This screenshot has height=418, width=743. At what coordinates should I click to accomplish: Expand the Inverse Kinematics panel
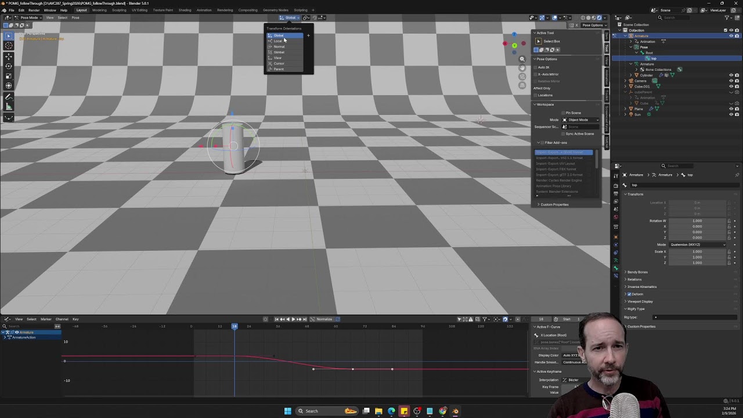pos(641,287)
